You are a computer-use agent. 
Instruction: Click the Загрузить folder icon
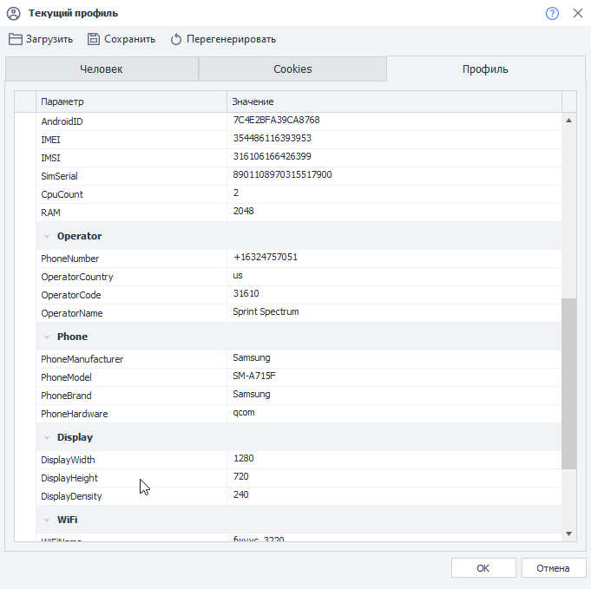point(16,39)
